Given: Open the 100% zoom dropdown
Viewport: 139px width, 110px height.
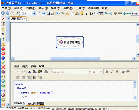Looking at the screenshot, I should [34, 13].
